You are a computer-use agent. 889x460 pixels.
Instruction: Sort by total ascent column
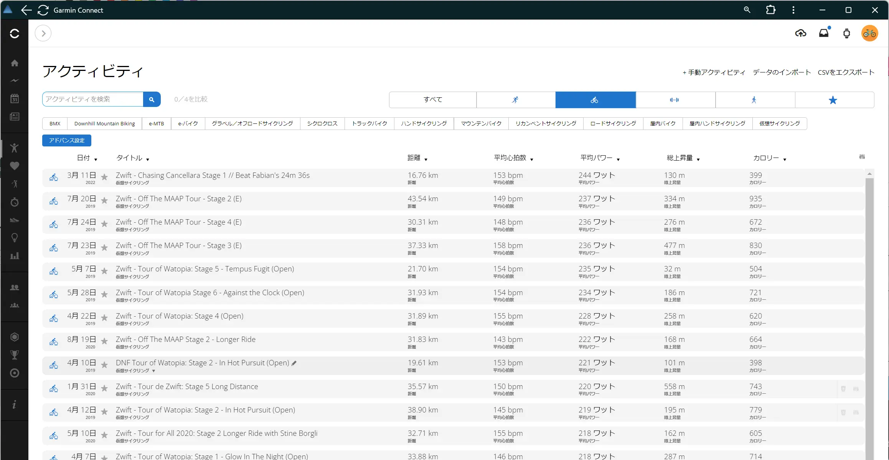tap(683, 158)
